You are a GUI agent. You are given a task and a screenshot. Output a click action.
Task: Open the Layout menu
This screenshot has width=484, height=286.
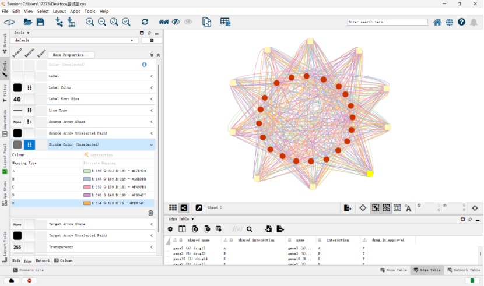[59, 11]
